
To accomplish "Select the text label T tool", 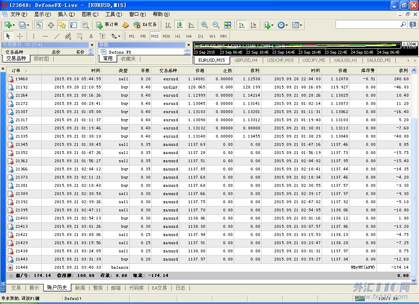I will pyautogui.click(x=102, y=36).
